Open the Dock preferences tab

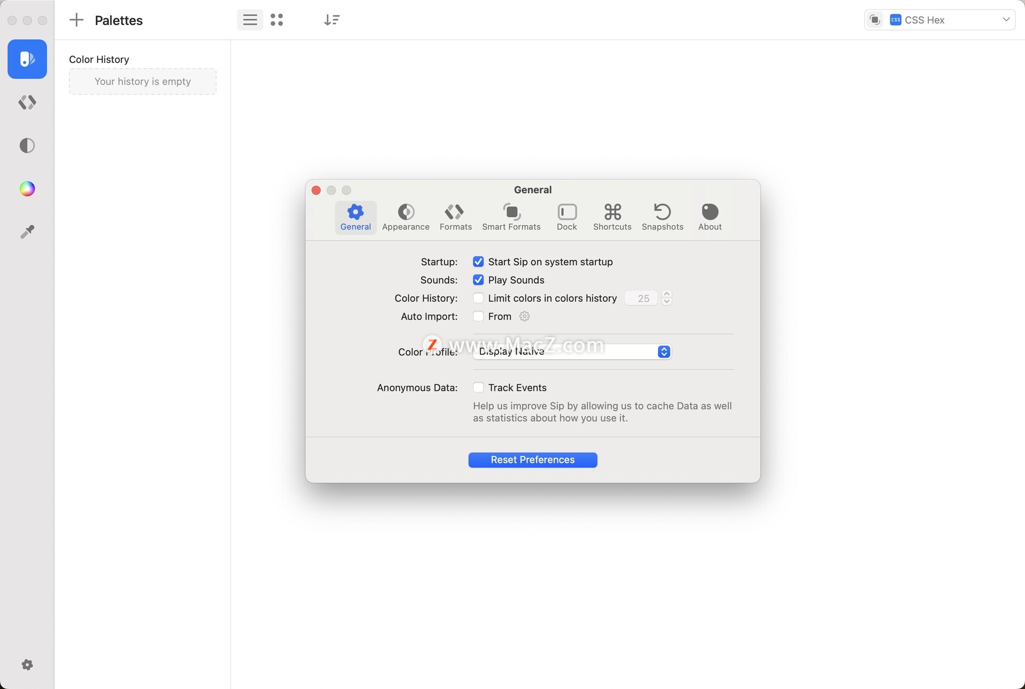click(x=566, y=217)
